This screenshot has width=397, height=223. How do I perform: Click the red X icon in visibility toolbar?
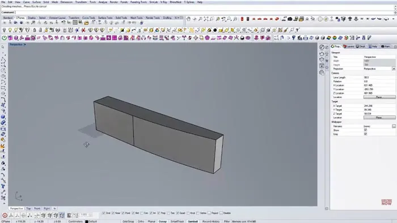pyautogui.click(x=83, y=31)
